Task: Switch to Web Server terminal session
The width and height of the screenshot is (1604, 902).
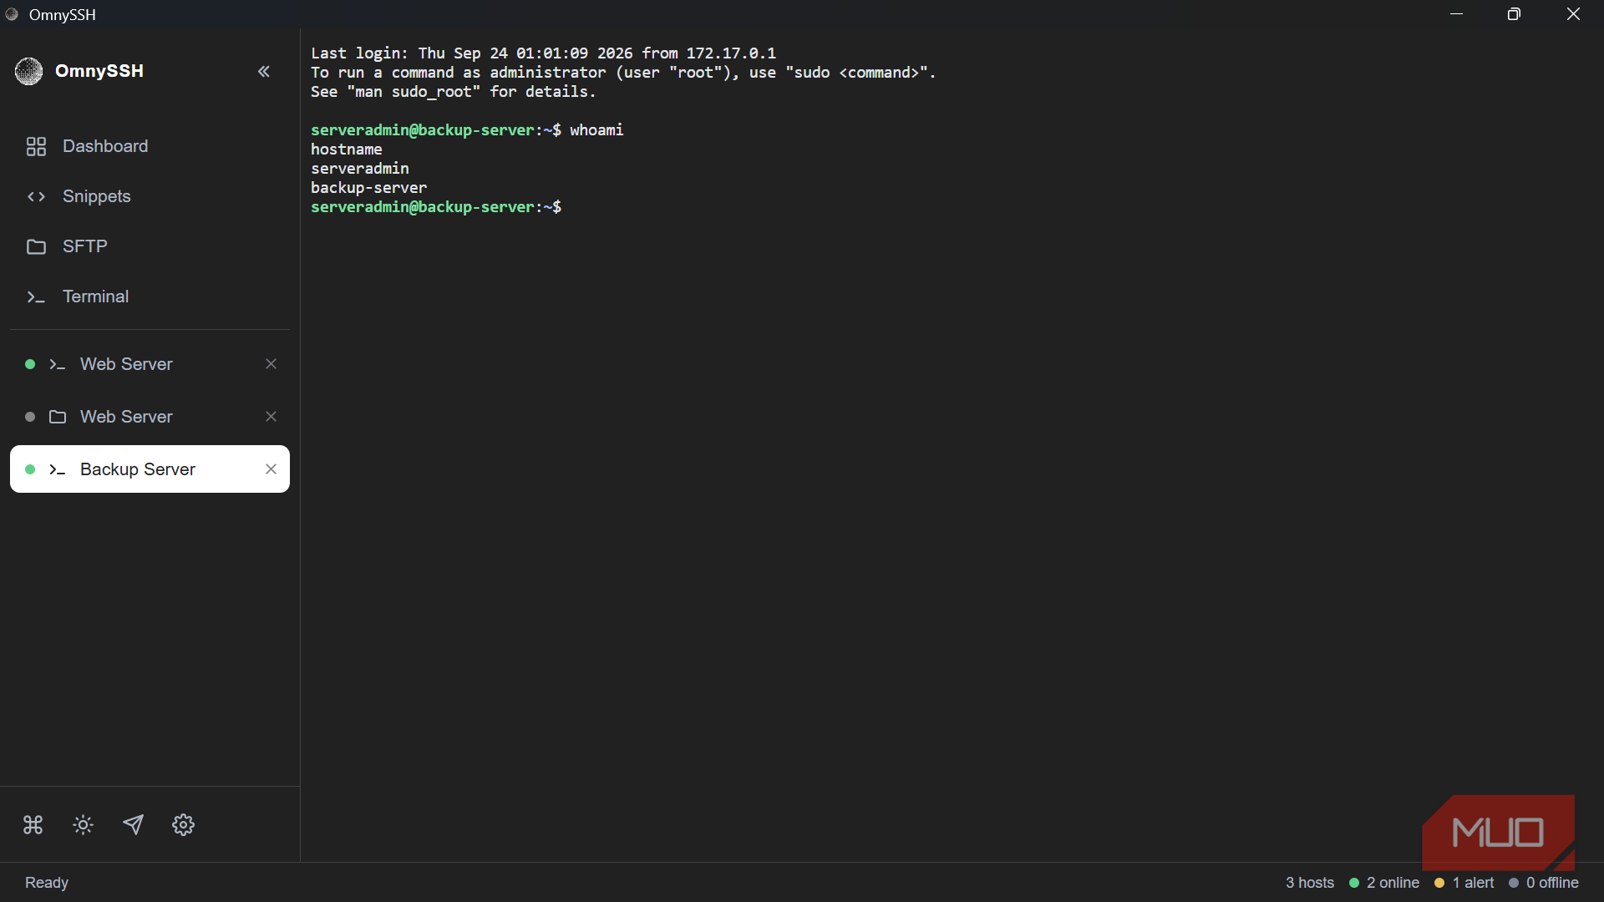Action: click(x=150, y=364)
